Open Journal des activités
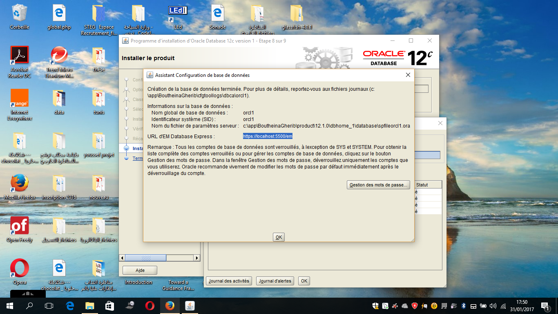Image resolution: width=558 pixels, height=314 pixels. (229, 281)
